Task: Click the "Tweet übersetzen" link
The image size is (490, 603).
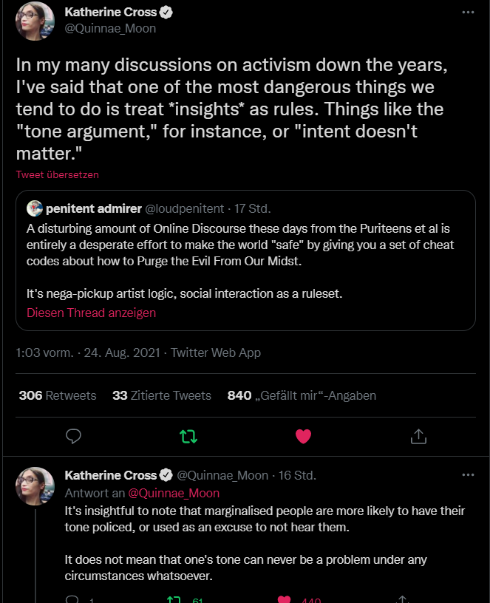Action: (x=57, y=175)
